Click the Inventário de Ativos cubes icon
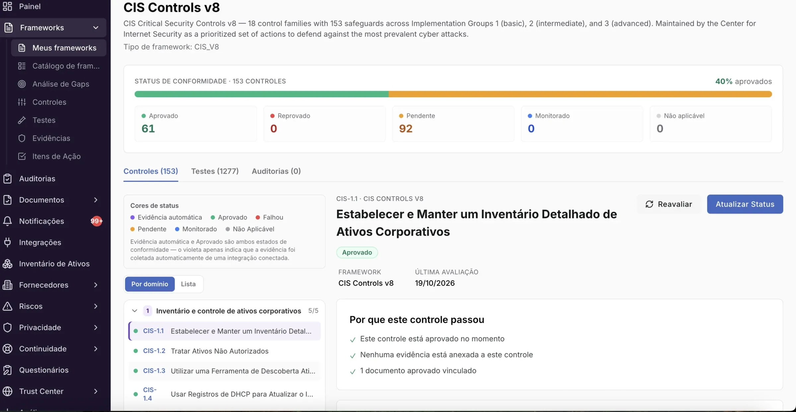Image resolution: width=796 pixels, height=412 pixels. click(7, 264)
